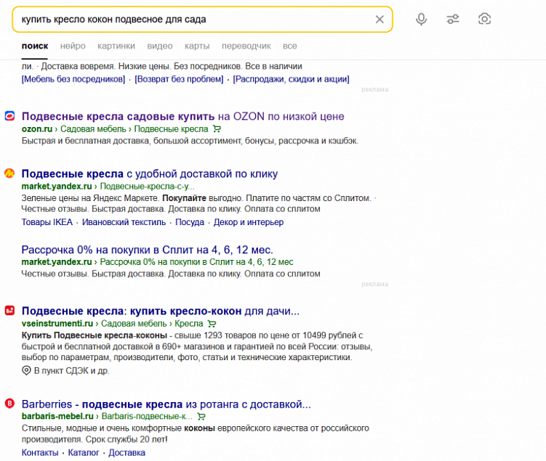Open Barberries подвесные кресла из ротанга result

(x=166, y=404)
